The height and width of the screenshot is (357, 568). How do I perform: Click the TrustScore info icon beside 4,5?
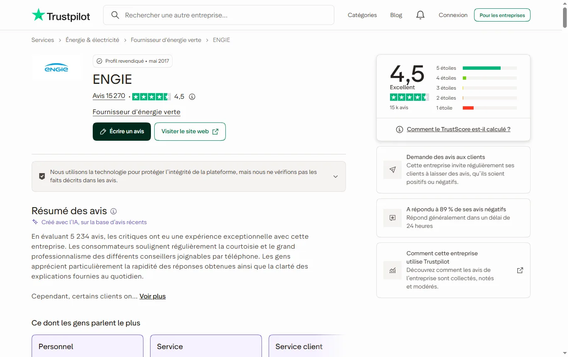coord(192,97)
